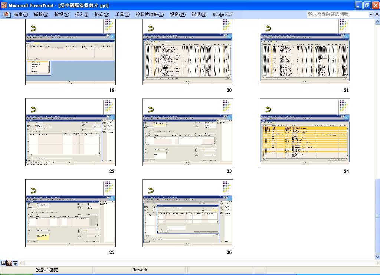Click the left scroll arrow near view buttons
Screen dimensions: 380x275
(20, 263)
